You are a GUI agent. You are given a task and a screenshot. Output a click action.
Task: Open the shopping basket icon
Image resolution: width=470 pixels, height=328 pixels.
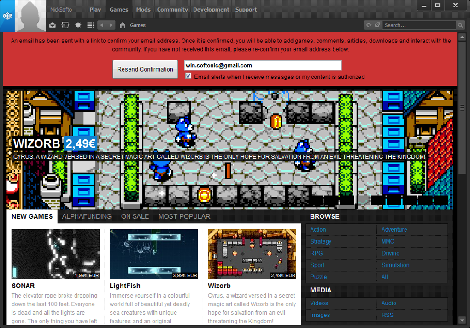click(x=65, y=25)
